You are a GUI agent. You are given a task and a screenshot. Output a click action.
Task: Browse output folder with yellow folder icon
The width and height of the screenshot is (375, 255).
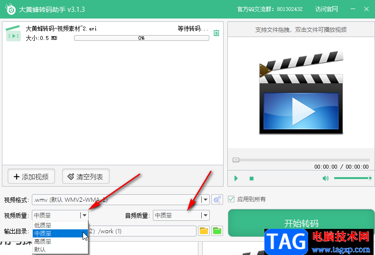click(x=204, y=231)
